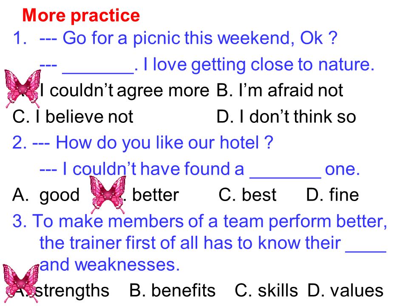The image size is (408, 306).
Task: Select the "More practice" title
Action: (81, 16)
